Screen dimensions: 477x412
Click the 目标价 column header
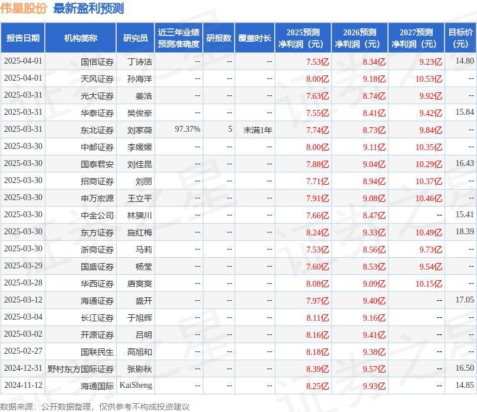460,38
